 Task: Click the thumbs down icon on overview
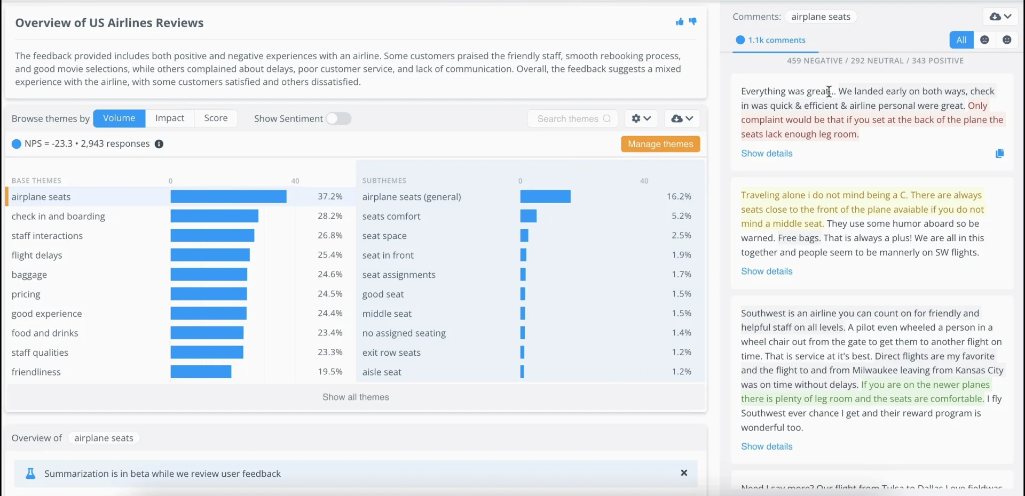click(x=693, y=22)
